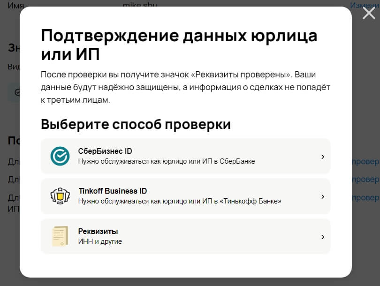Click the СберБизнес ID logo icon
This screenshot has height=286, width=380.
click(x=60, y=156)
